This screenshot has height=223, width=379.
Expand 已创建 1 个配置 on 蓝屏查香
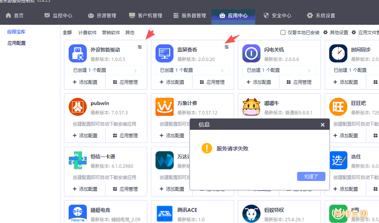pos(193,70)
